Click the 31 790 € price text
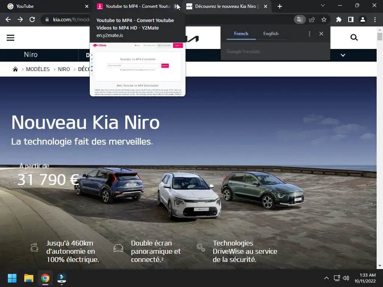 point(48,180)
